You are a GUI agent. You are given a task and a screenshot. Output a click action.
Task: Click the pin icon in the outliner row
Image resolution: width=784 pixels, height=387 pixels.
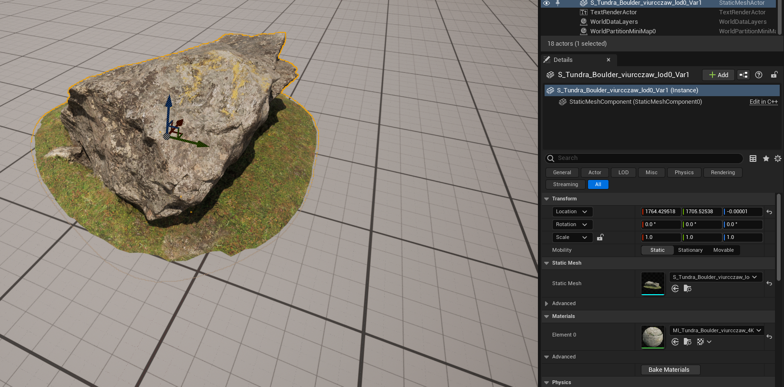click(557, 3)
